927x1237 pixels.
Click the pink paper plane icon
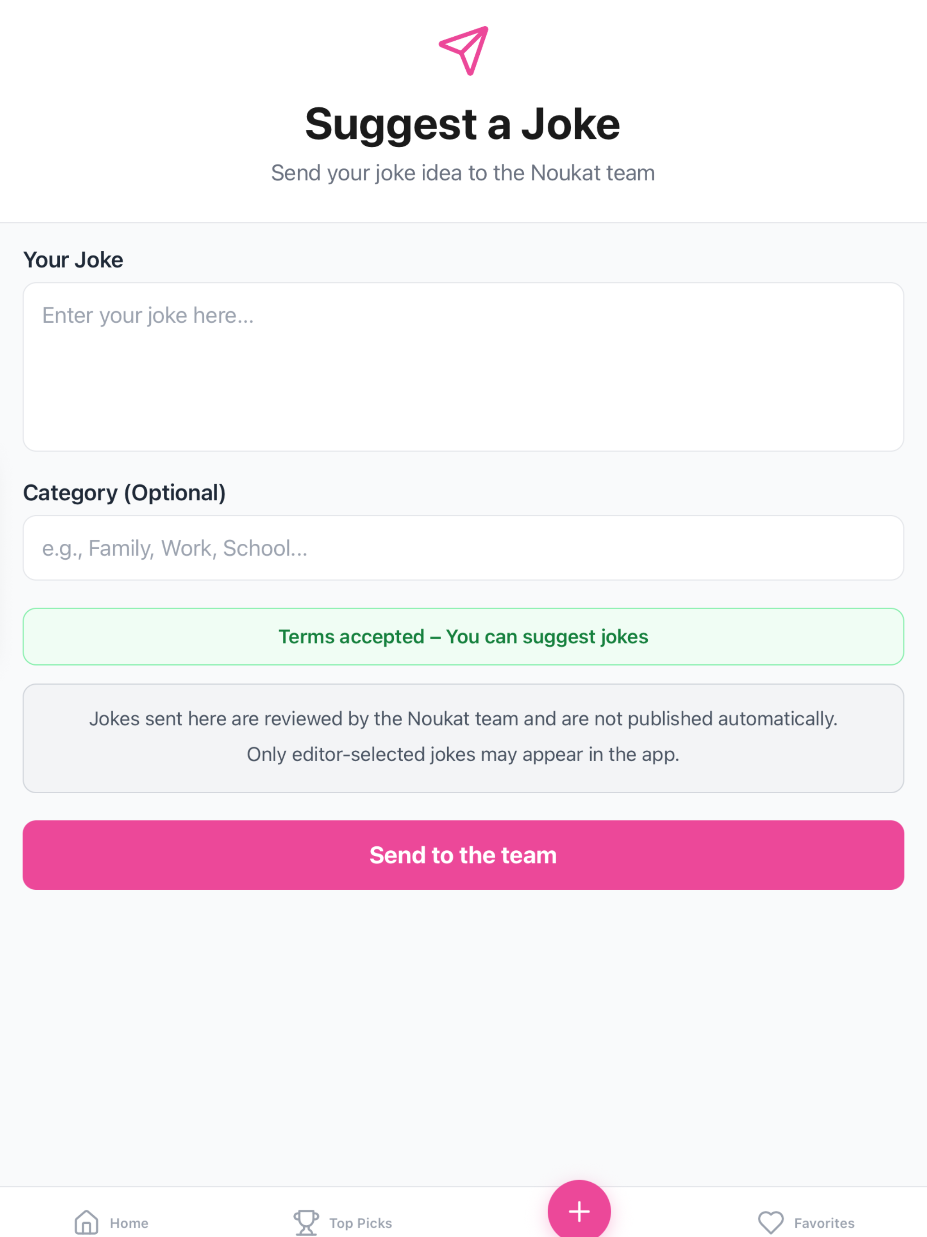point(463,50)
